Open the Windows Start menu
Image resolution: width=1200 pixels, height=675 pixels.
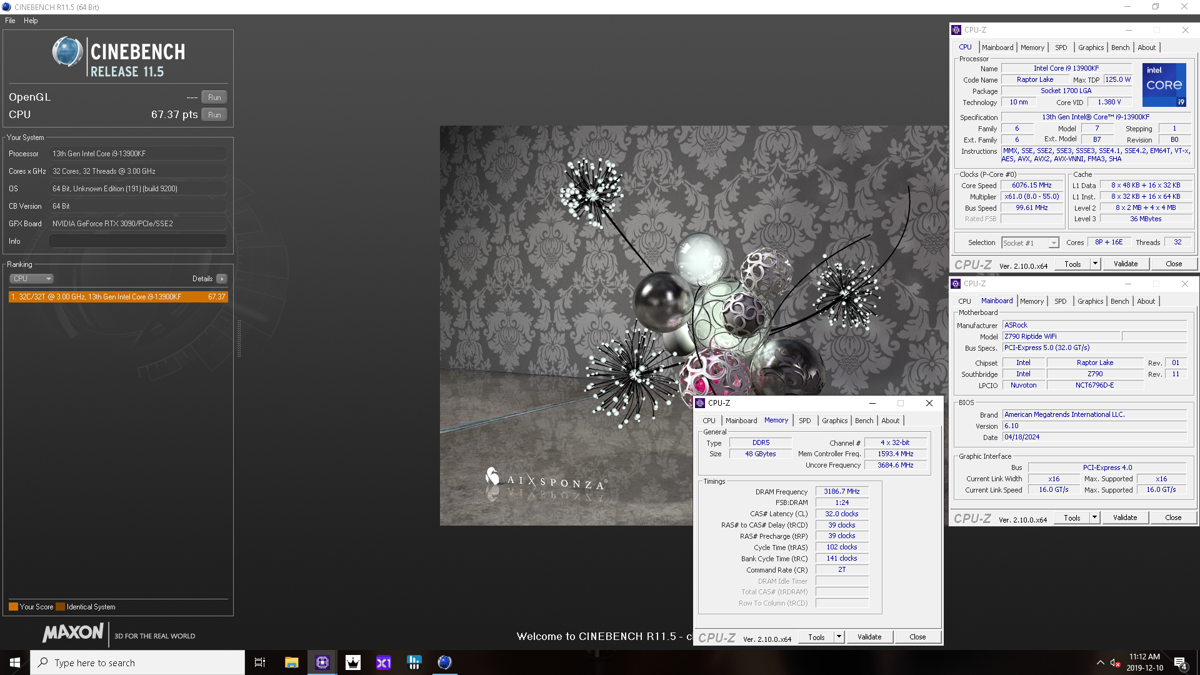(x=15, y=662)
